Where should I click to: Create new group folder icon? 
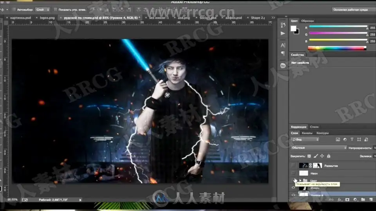(x=363, y=200)
